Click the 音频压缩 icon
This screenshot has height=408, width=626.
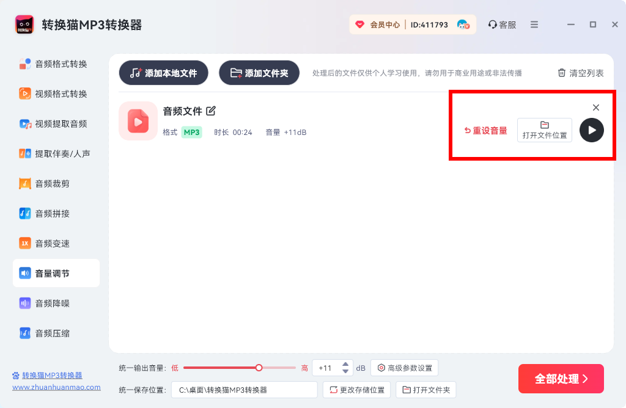pyautogui.click(x=24, y=333)
